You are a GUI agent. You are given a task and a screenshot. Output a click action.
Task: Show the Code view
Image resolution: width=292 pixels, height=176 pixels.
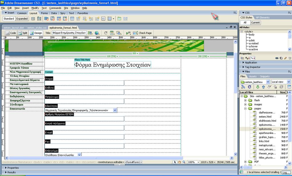pos(11,33)
